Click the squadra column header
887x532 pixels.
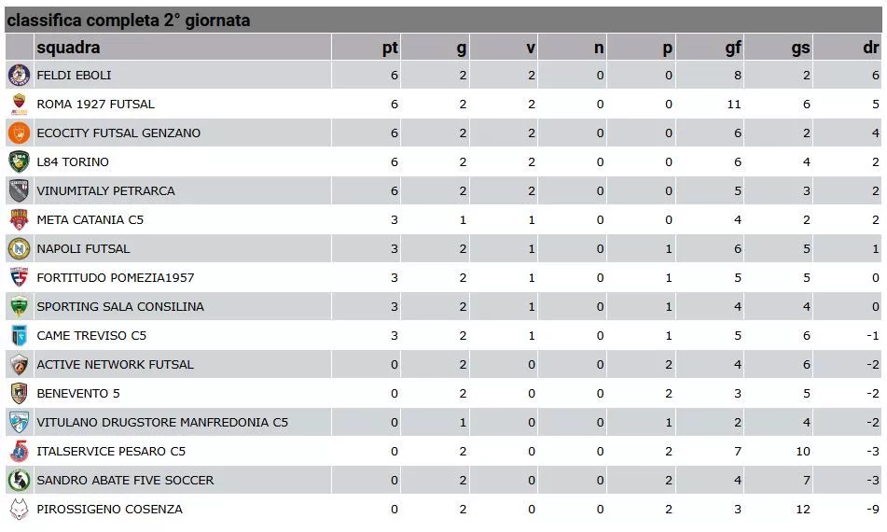pos(68,48)
